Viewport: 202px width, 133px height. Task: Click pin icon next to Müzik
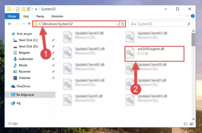53,66
